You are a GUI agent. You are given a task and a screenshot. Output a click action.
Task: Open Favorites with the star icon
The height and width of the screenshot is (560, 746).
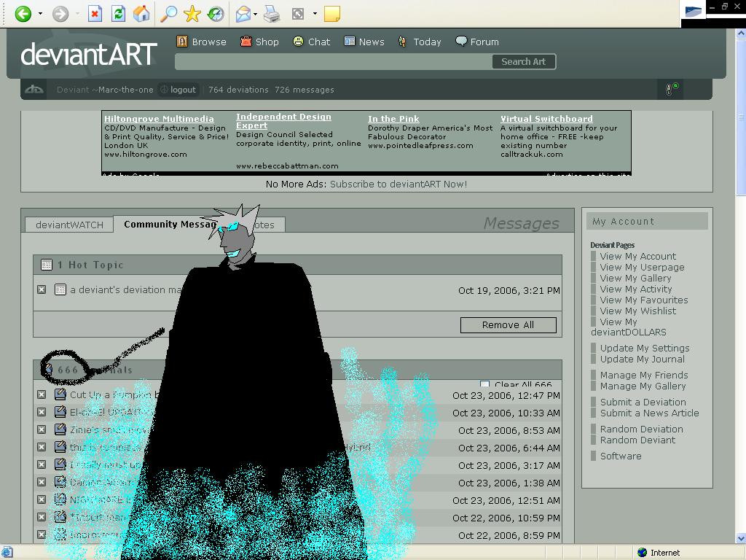192,14
